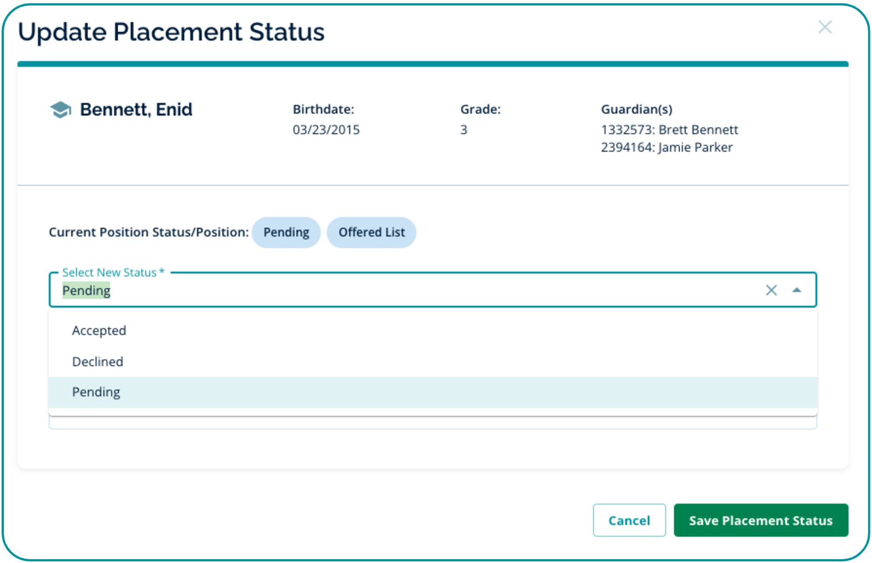Image resolution: width=872 pixels, height=563 pixels.
Task: Choose Accepted from the status list
Action: pyautogui.click(x=99, y=331)
